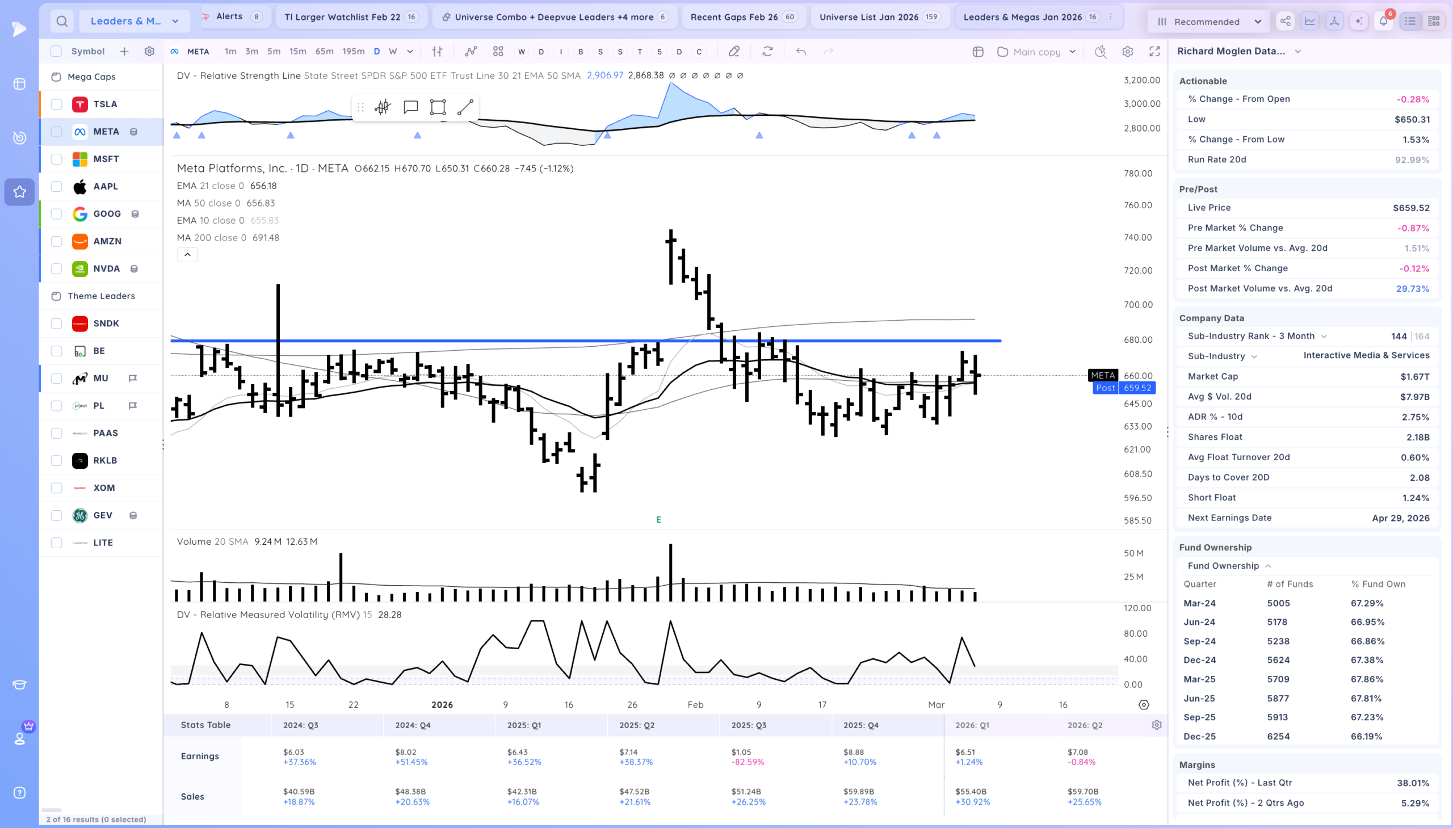Check the TSLA row checkbox
1453x828 pixels.
coord(56,104)
